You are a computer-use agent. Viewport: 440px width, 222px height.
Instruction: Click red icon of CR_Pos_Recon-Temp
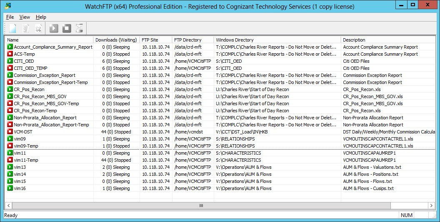(10, 111)
